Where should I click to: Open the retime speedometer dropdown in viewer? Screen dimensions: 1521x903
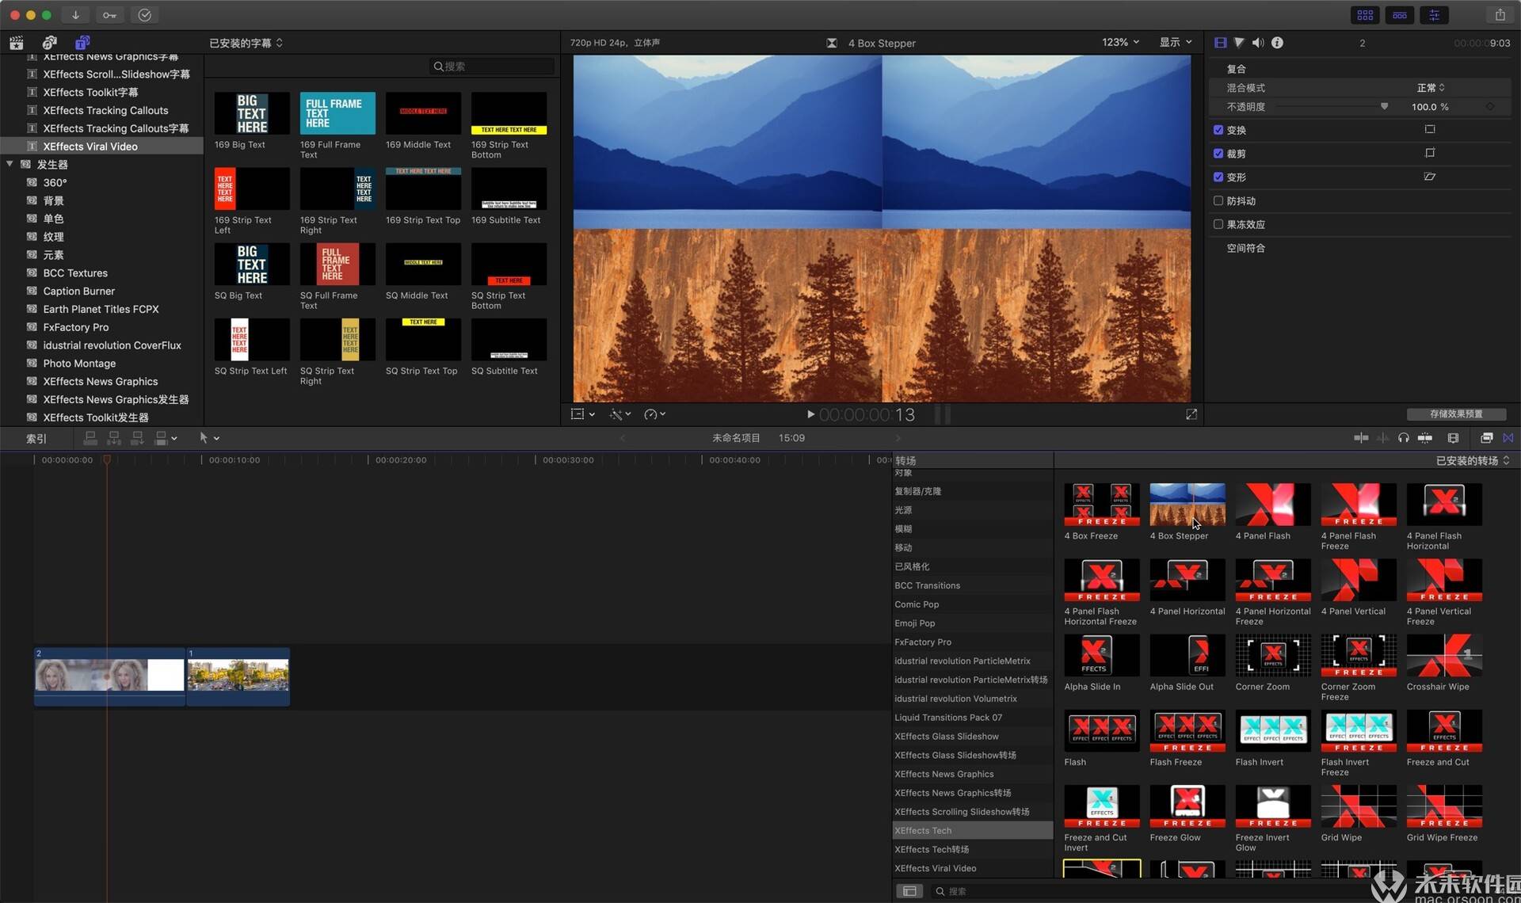point(654,414)
